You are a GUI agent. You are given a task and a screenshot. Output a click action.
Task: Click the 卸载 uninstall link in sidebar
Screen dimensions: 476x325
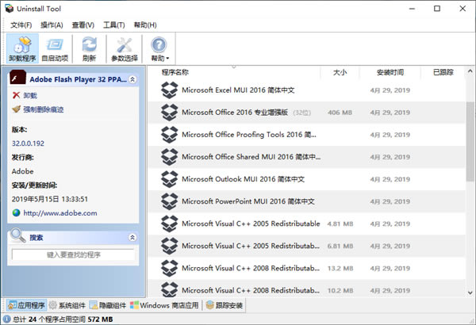click(x=30, y=95)
